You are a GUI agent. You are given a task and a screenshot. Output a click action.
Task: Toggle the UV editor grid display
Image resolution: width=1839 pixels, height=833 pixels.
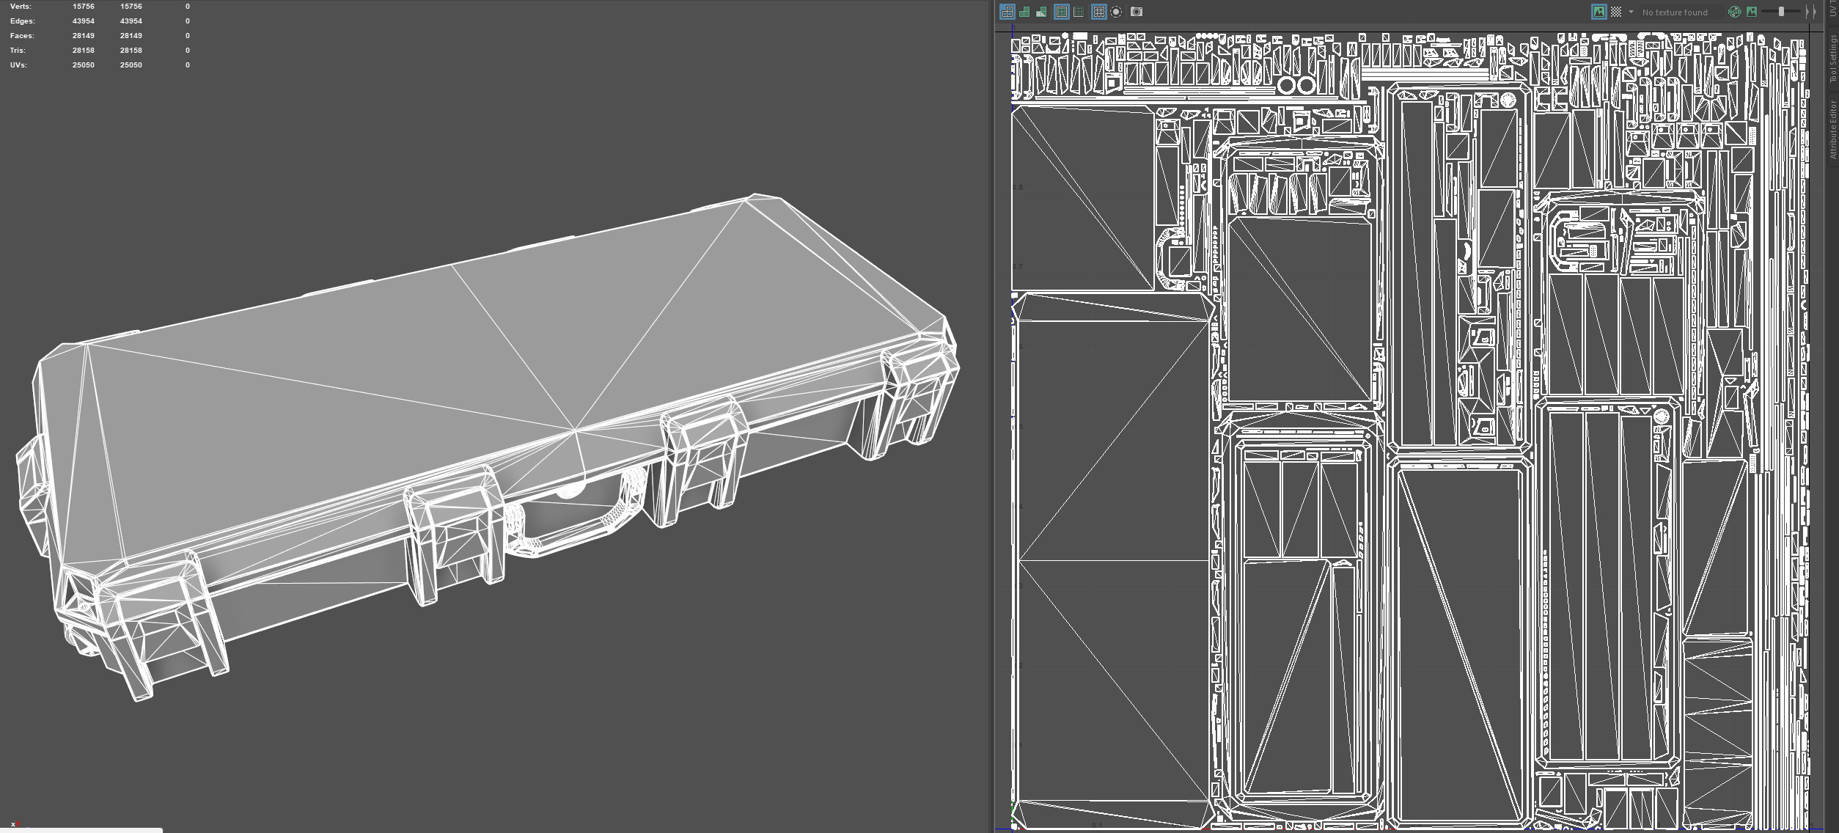1098,12
